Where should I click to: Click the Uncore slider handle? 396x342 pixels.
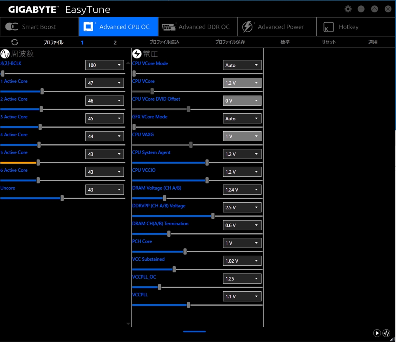point(62,198)
